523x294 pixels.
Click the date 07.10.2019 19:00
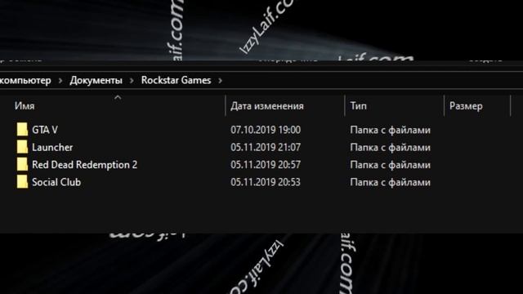click(266, 130)
